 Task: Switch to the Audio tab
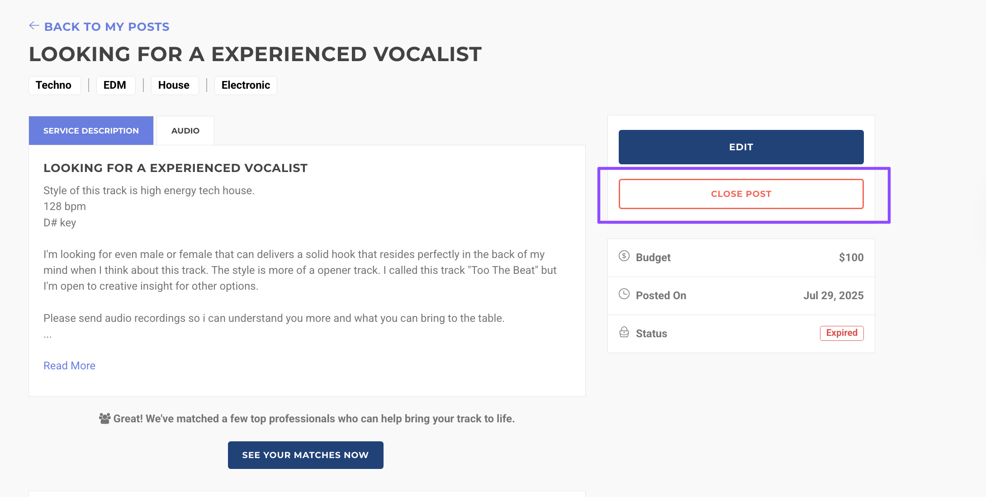tap(185, 131)
